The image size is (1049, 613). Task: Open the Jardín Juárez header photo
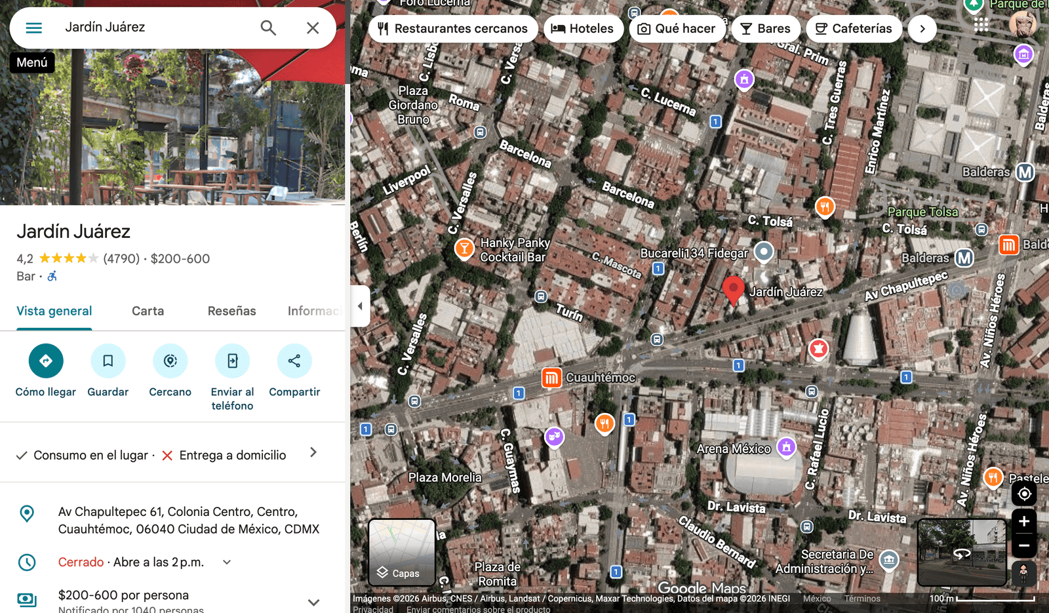[x=172, y=125]
